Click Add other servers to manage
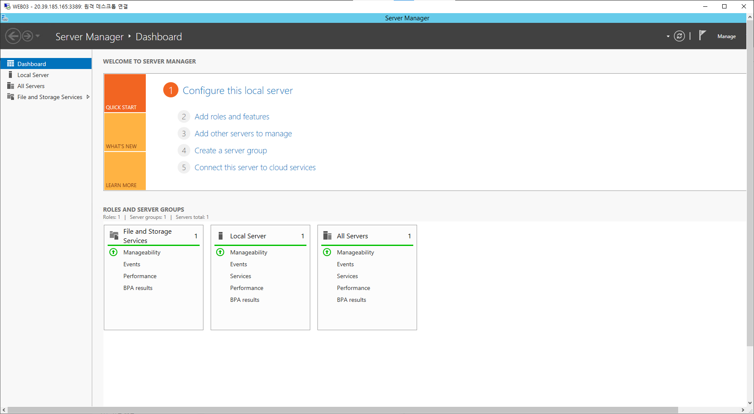Screen dimensions: 754x414 [243, 133]
